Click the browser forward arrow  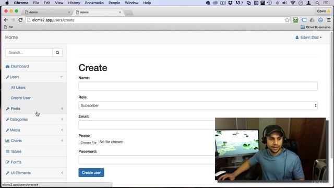click(13, 20)
